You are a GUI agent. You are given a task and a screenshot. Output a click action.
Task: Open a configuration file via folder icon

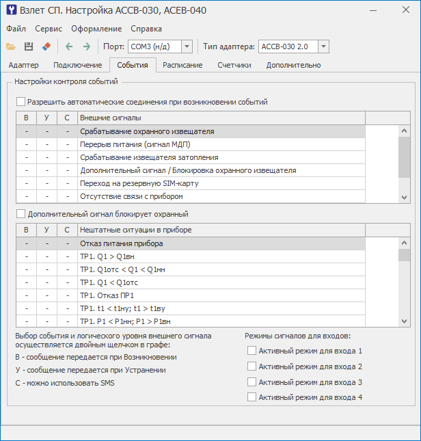tap(11, 46)
